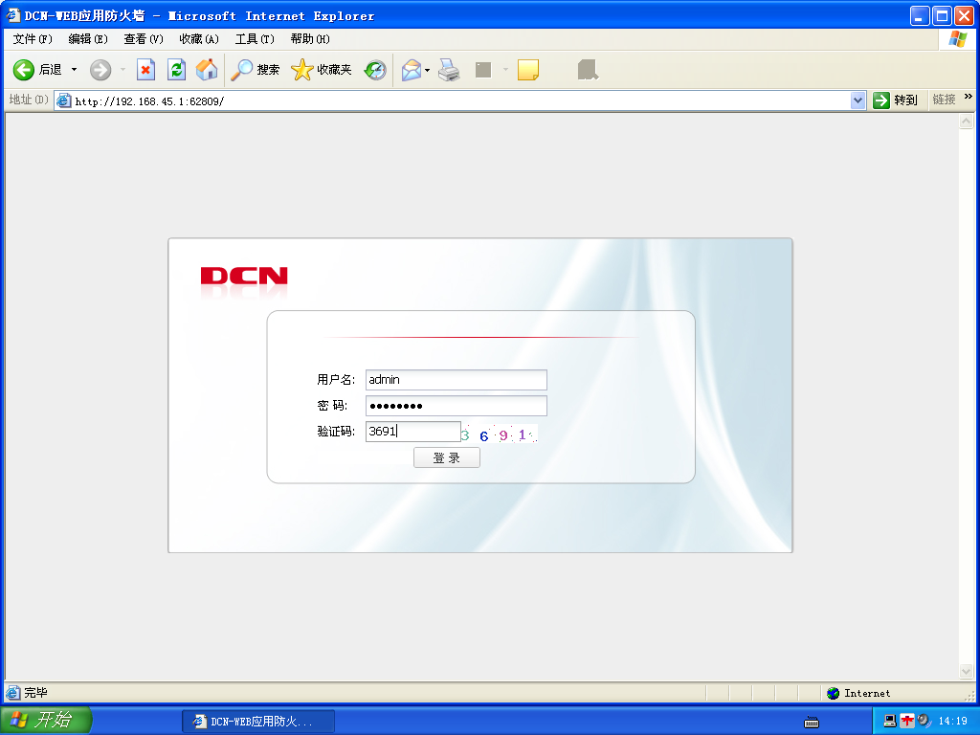Open the 帮助(H) menu
This screenshot has width=980, height=735.
pyautogui.click(x=310, y=38)
